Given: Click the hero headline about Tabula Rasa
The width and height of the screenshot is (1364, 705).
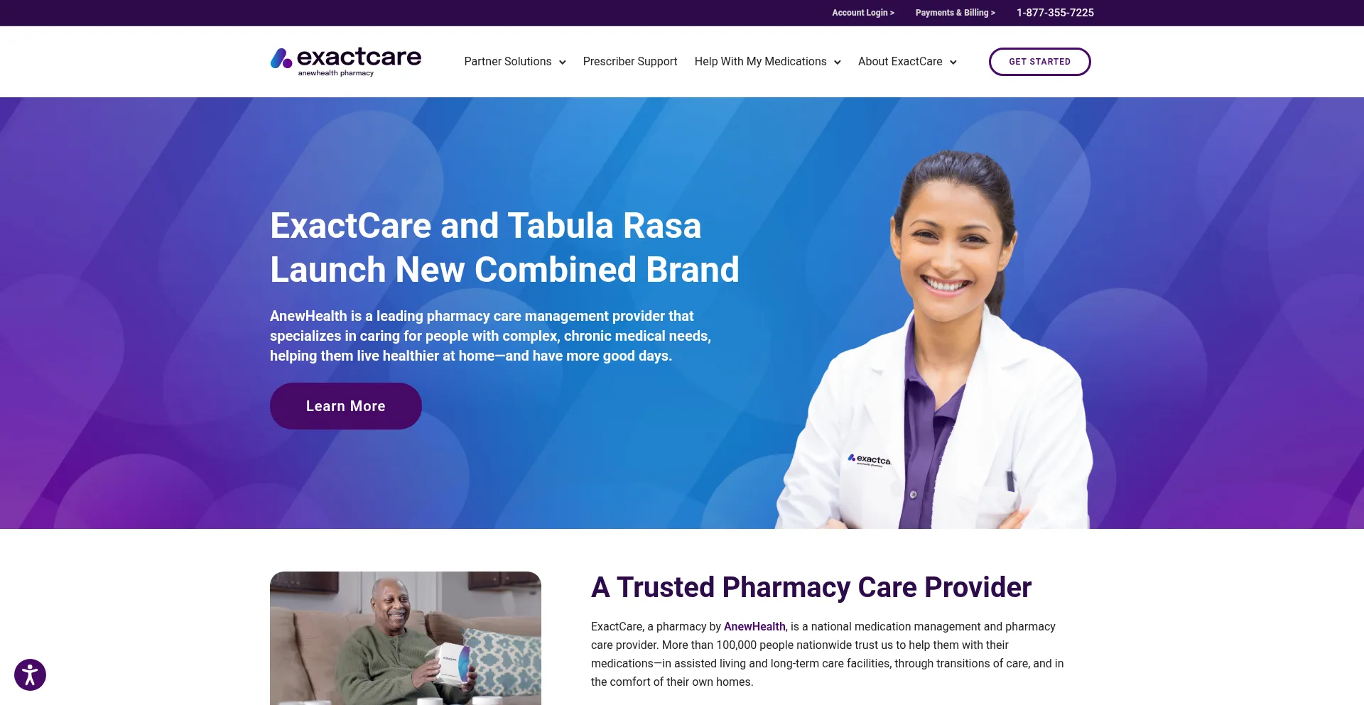Looking at the screenshot, I should click(x=504, y=247).
